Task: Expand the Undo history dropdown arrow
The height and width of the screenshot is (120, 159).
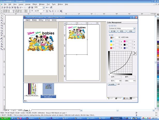Action: coord(22,8)
